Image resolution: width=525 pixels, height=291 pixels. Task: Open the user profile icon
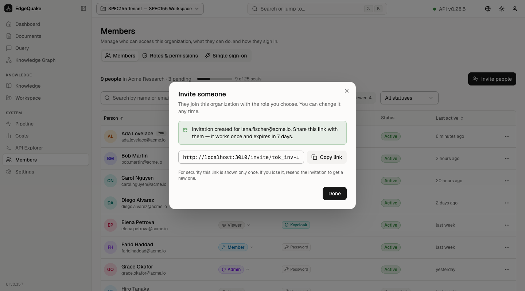[x=515, y=9]
